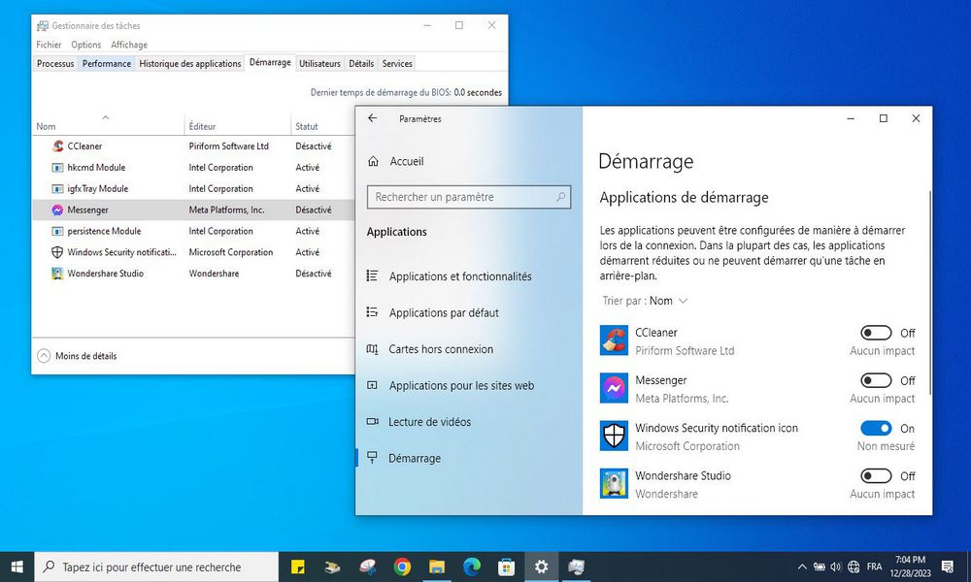Click the 'Rechercher un paramètre' search field
Image resolution: width=971 pixels, height=582 pixels.
point(460,197)
